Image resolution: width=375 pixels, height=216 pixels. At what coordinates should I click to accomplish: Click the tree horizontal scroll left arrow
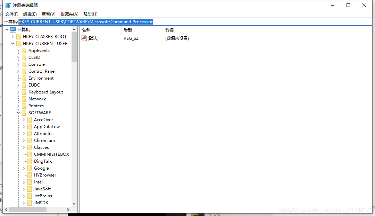tap(7, 209)
